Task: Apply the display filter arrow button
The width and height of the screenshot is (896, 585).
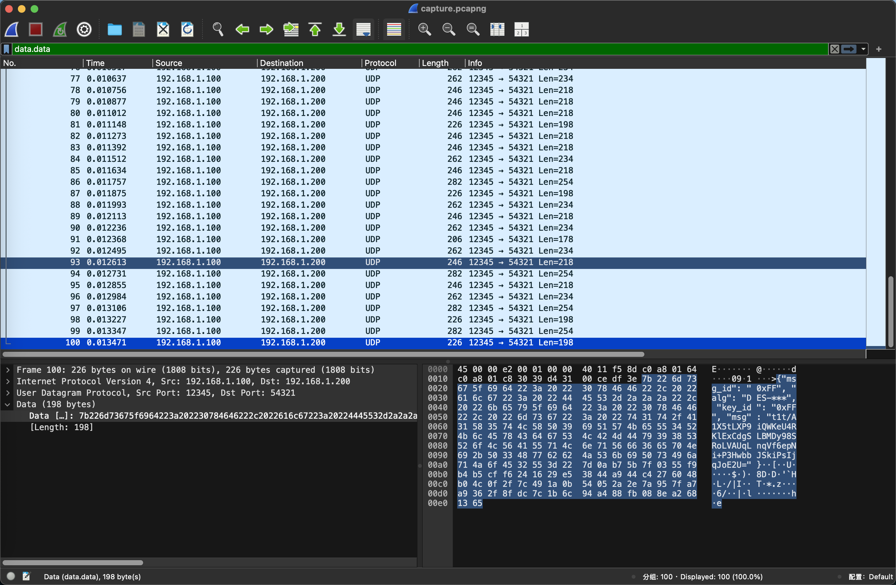Action: [x=849, y=49]
